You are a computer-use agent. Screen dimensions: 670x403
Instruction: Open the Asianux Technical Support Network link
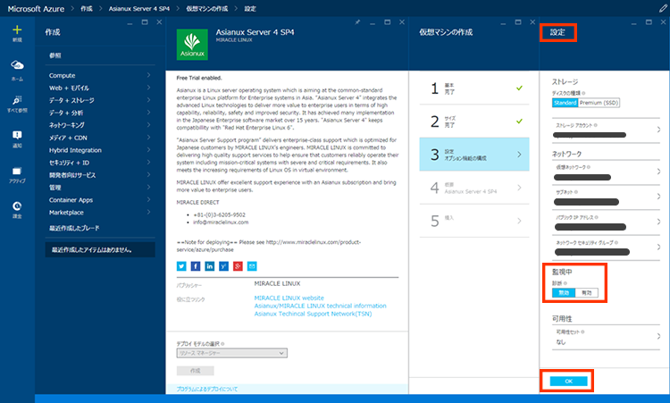coord(313,314)
